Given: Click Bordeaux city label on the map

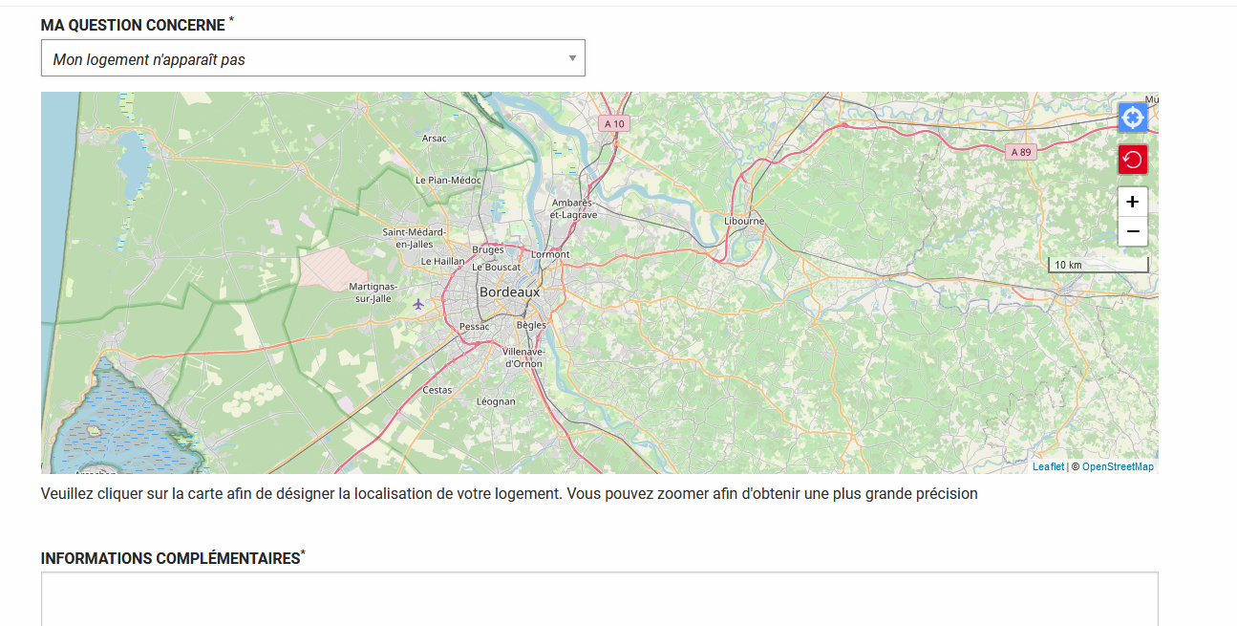Looking at the screenshot, I should pos(509,291).
